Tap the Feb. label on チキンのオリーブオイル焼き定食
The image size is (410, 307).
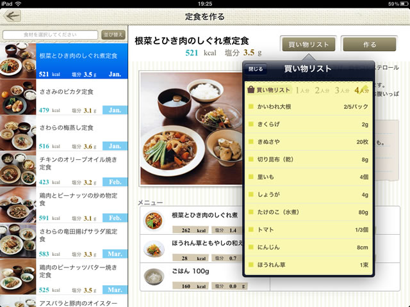(x=115, y=182)
